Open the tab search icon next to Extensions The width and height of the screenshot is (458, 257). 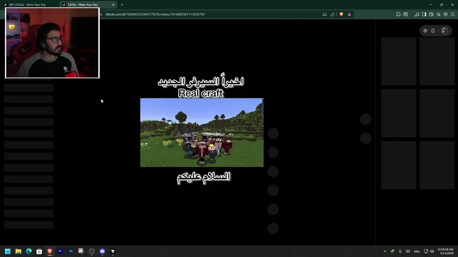(x=405, y=14)
